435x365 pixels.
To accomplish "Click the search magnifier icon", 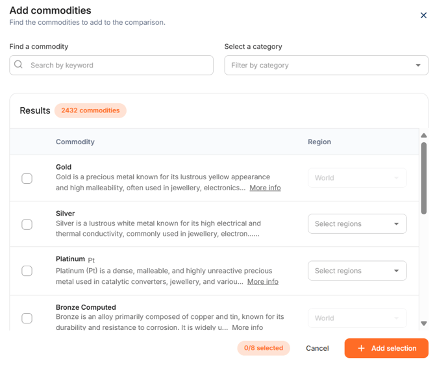I will [18, 65].
